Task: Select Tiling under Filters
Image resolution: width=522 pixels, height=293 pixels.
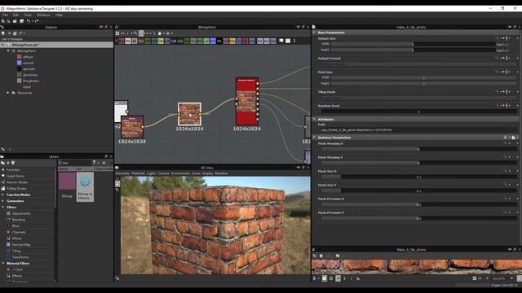Action: [16, 251]
